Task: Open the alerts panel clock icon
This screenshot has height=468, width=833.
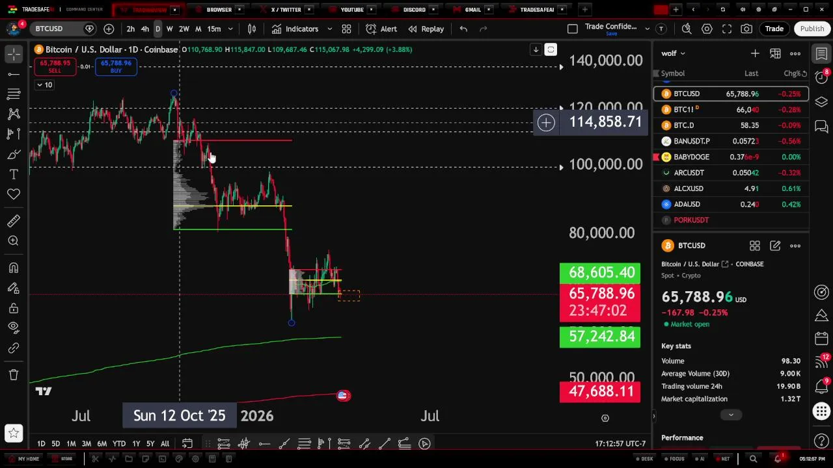Action: point(821,77)
